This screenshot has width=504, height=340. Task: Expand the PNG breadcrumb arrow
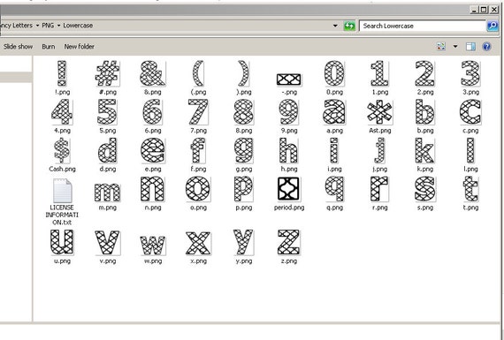click(x=58, y=26)
